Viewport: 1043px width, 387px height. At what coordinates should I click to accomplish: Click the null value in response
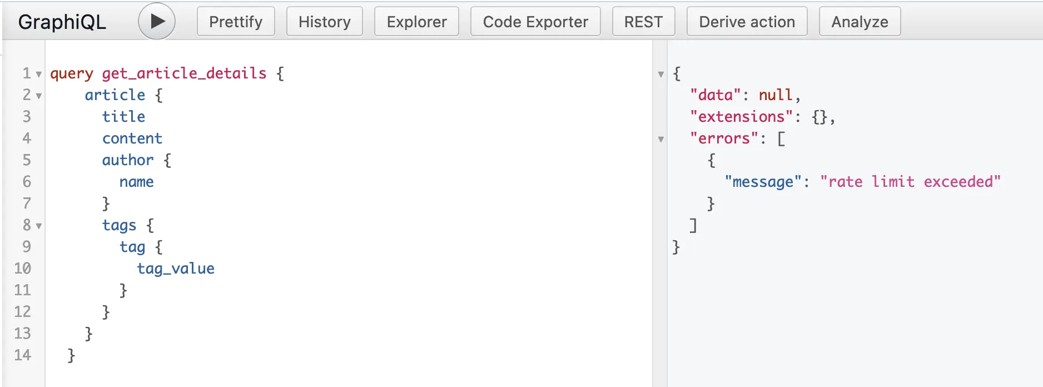pos(776,95)
